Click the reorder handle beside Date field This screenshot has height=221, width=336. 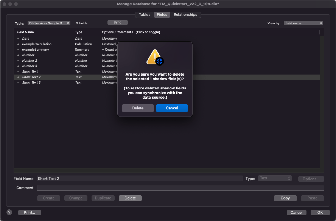tap(18, 39)
